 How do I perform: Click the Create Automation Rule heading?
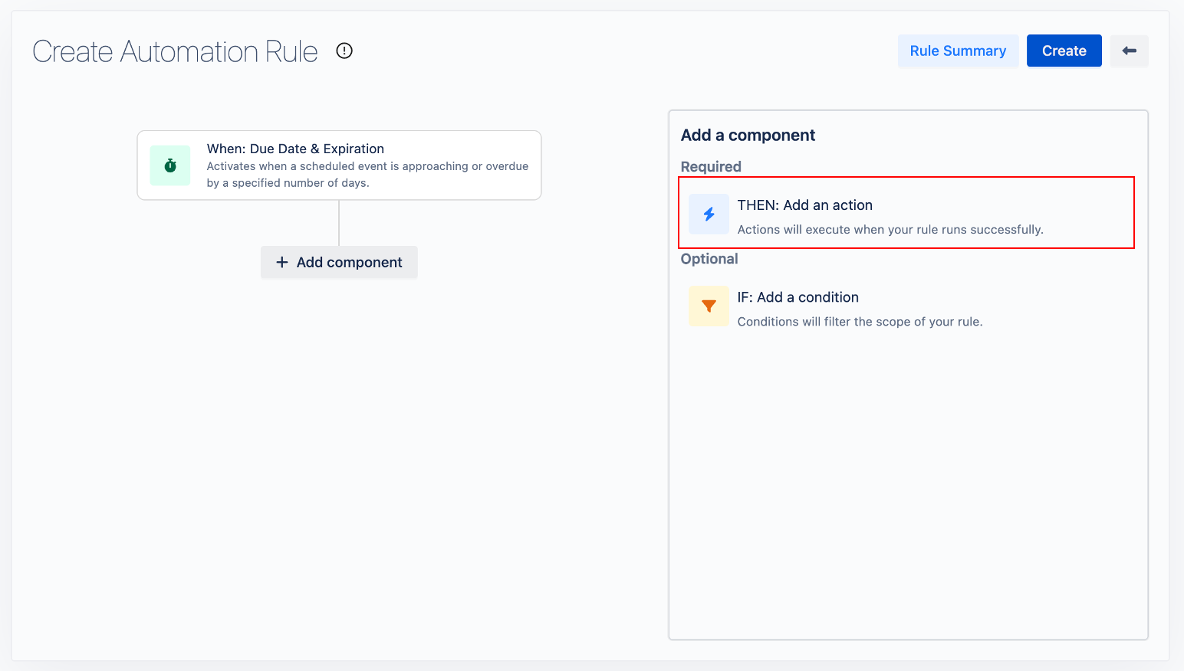(x=175, y=51)
